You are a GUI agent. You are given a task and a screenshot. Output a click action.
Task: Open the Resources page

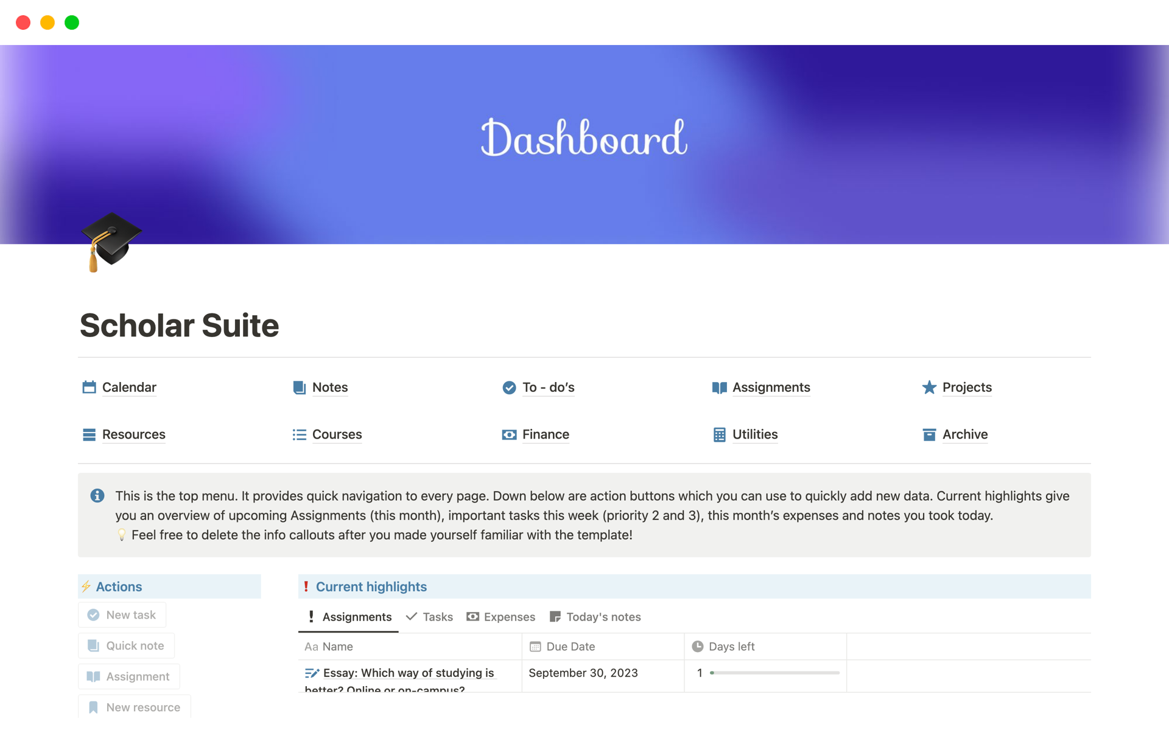coord(133,434)
